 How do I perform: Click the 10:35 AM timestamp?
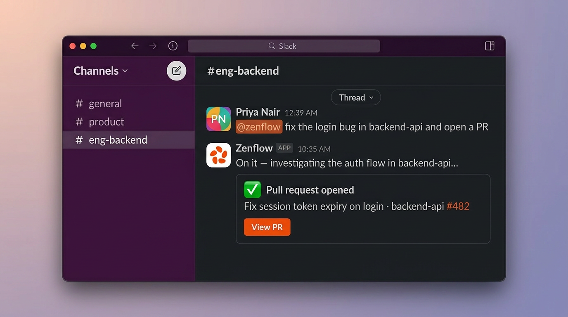(x=314, y=149)
